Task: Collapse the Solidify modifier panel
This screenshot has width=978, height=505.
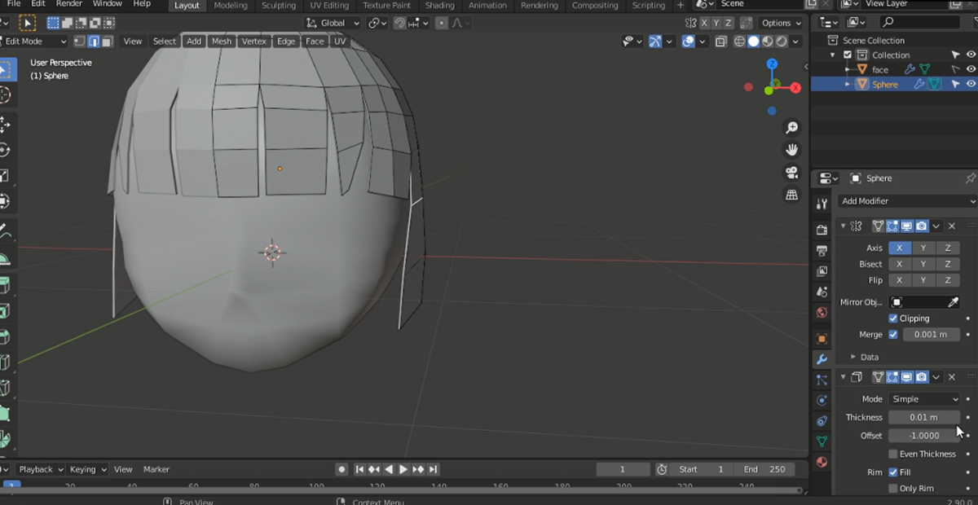Action: (843, 377)
